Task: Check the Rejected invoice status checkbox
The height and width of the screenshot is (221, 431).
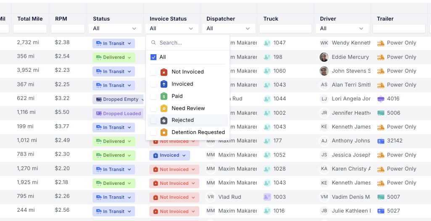Action: click(x=153, y=121)
